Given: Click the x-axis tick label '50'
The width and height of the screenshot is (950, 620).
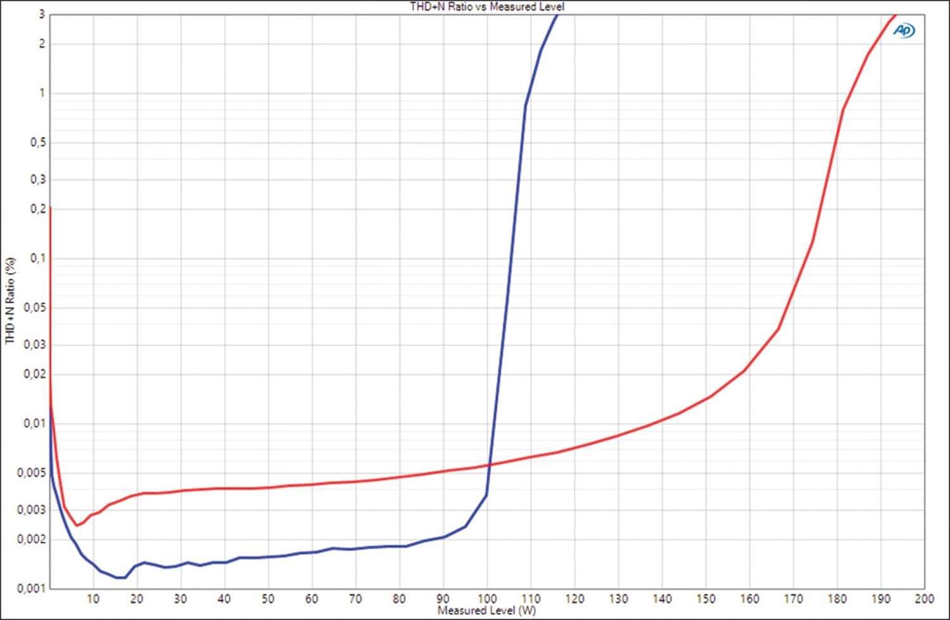Looking at the screenshot, I should (268, 598).
